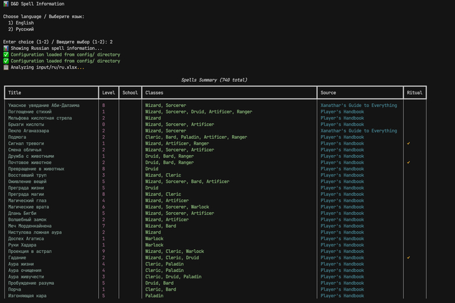Image resolution: width=455 pixels, height=303 pixels.
Task: Click the spell title 'Магические врата'
Action: [x=29, y=207]
